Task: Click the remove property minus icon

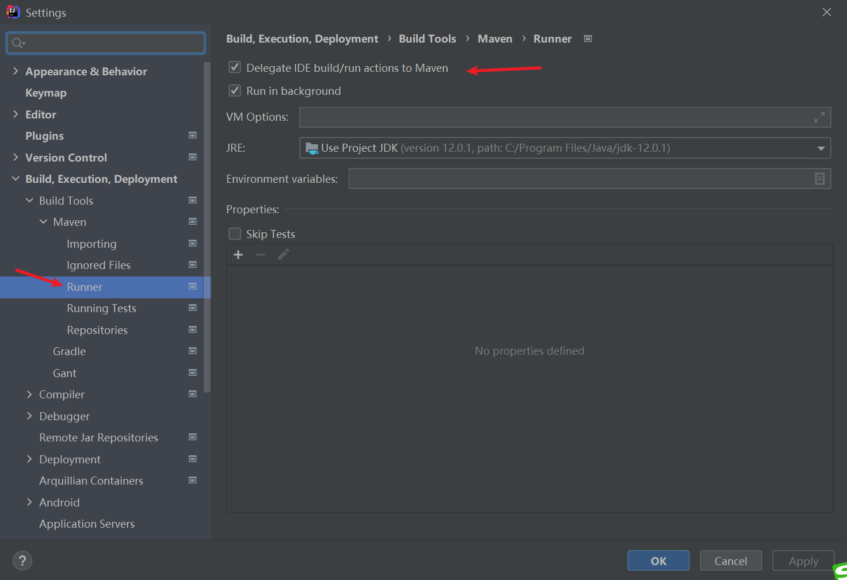Action: (x=261, y=255)
